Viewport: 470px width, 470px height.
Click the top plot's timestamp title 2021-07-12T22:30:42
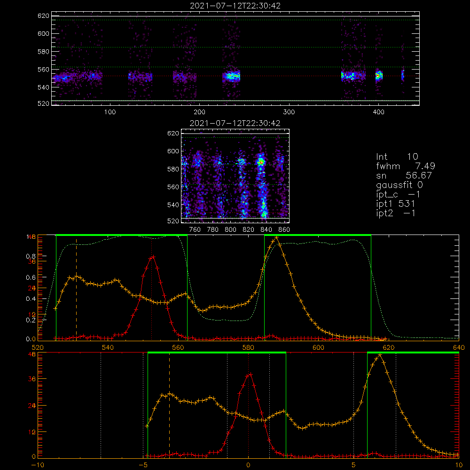235,6
